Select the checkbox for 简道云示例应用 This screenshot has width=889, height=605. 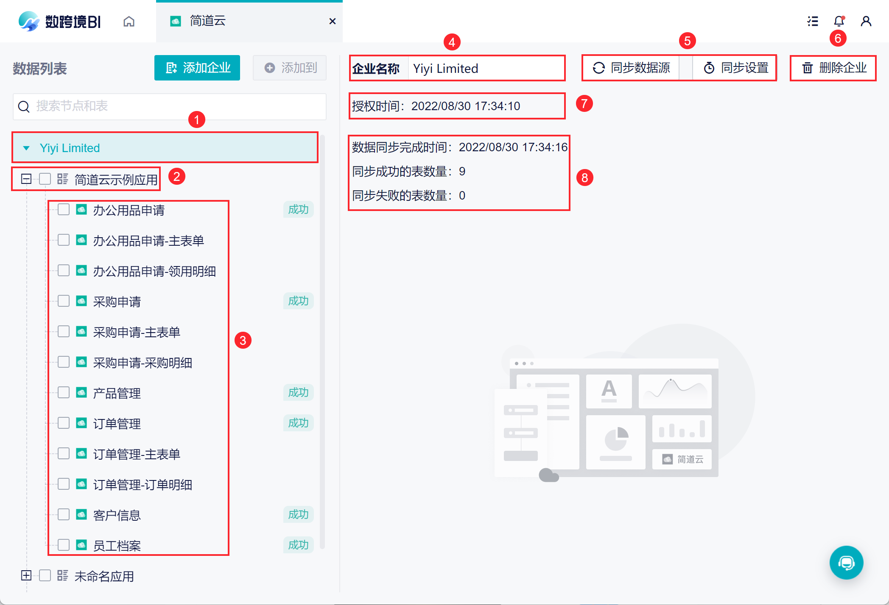click(45, 179)
